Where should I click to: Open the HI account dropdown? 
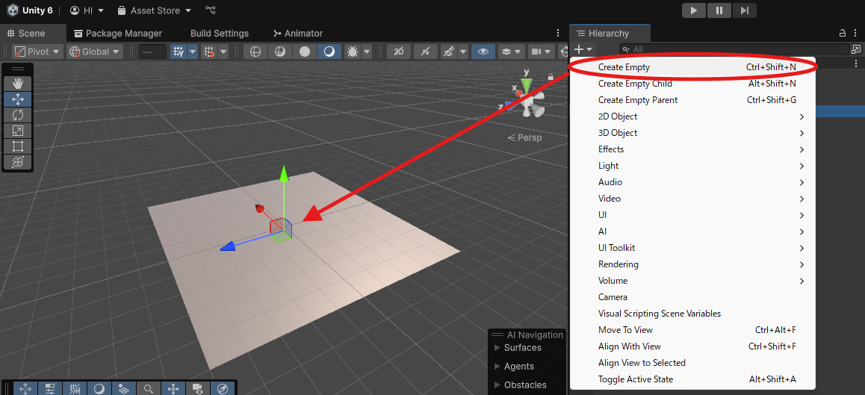87,10
